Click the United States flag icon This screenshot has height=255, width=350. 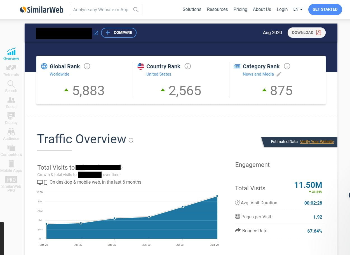(141, 66)
